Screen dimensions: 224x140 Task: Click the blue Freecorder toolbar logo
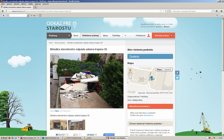pos(3,15)
